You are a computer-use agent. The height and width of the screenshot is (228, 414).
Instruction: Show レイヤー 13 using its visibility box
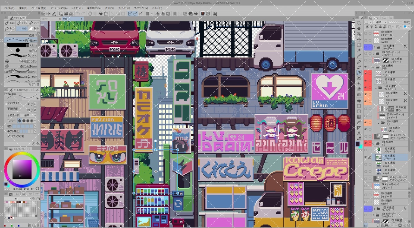[x=366, y=34]
